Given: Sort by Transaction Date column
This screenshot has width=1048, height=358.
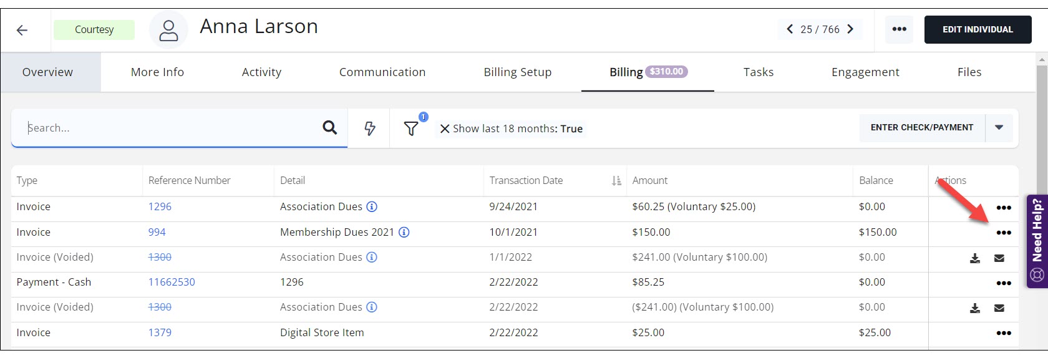Looking at the screenshot, I should pyautogui.click(x=616, y=180).
